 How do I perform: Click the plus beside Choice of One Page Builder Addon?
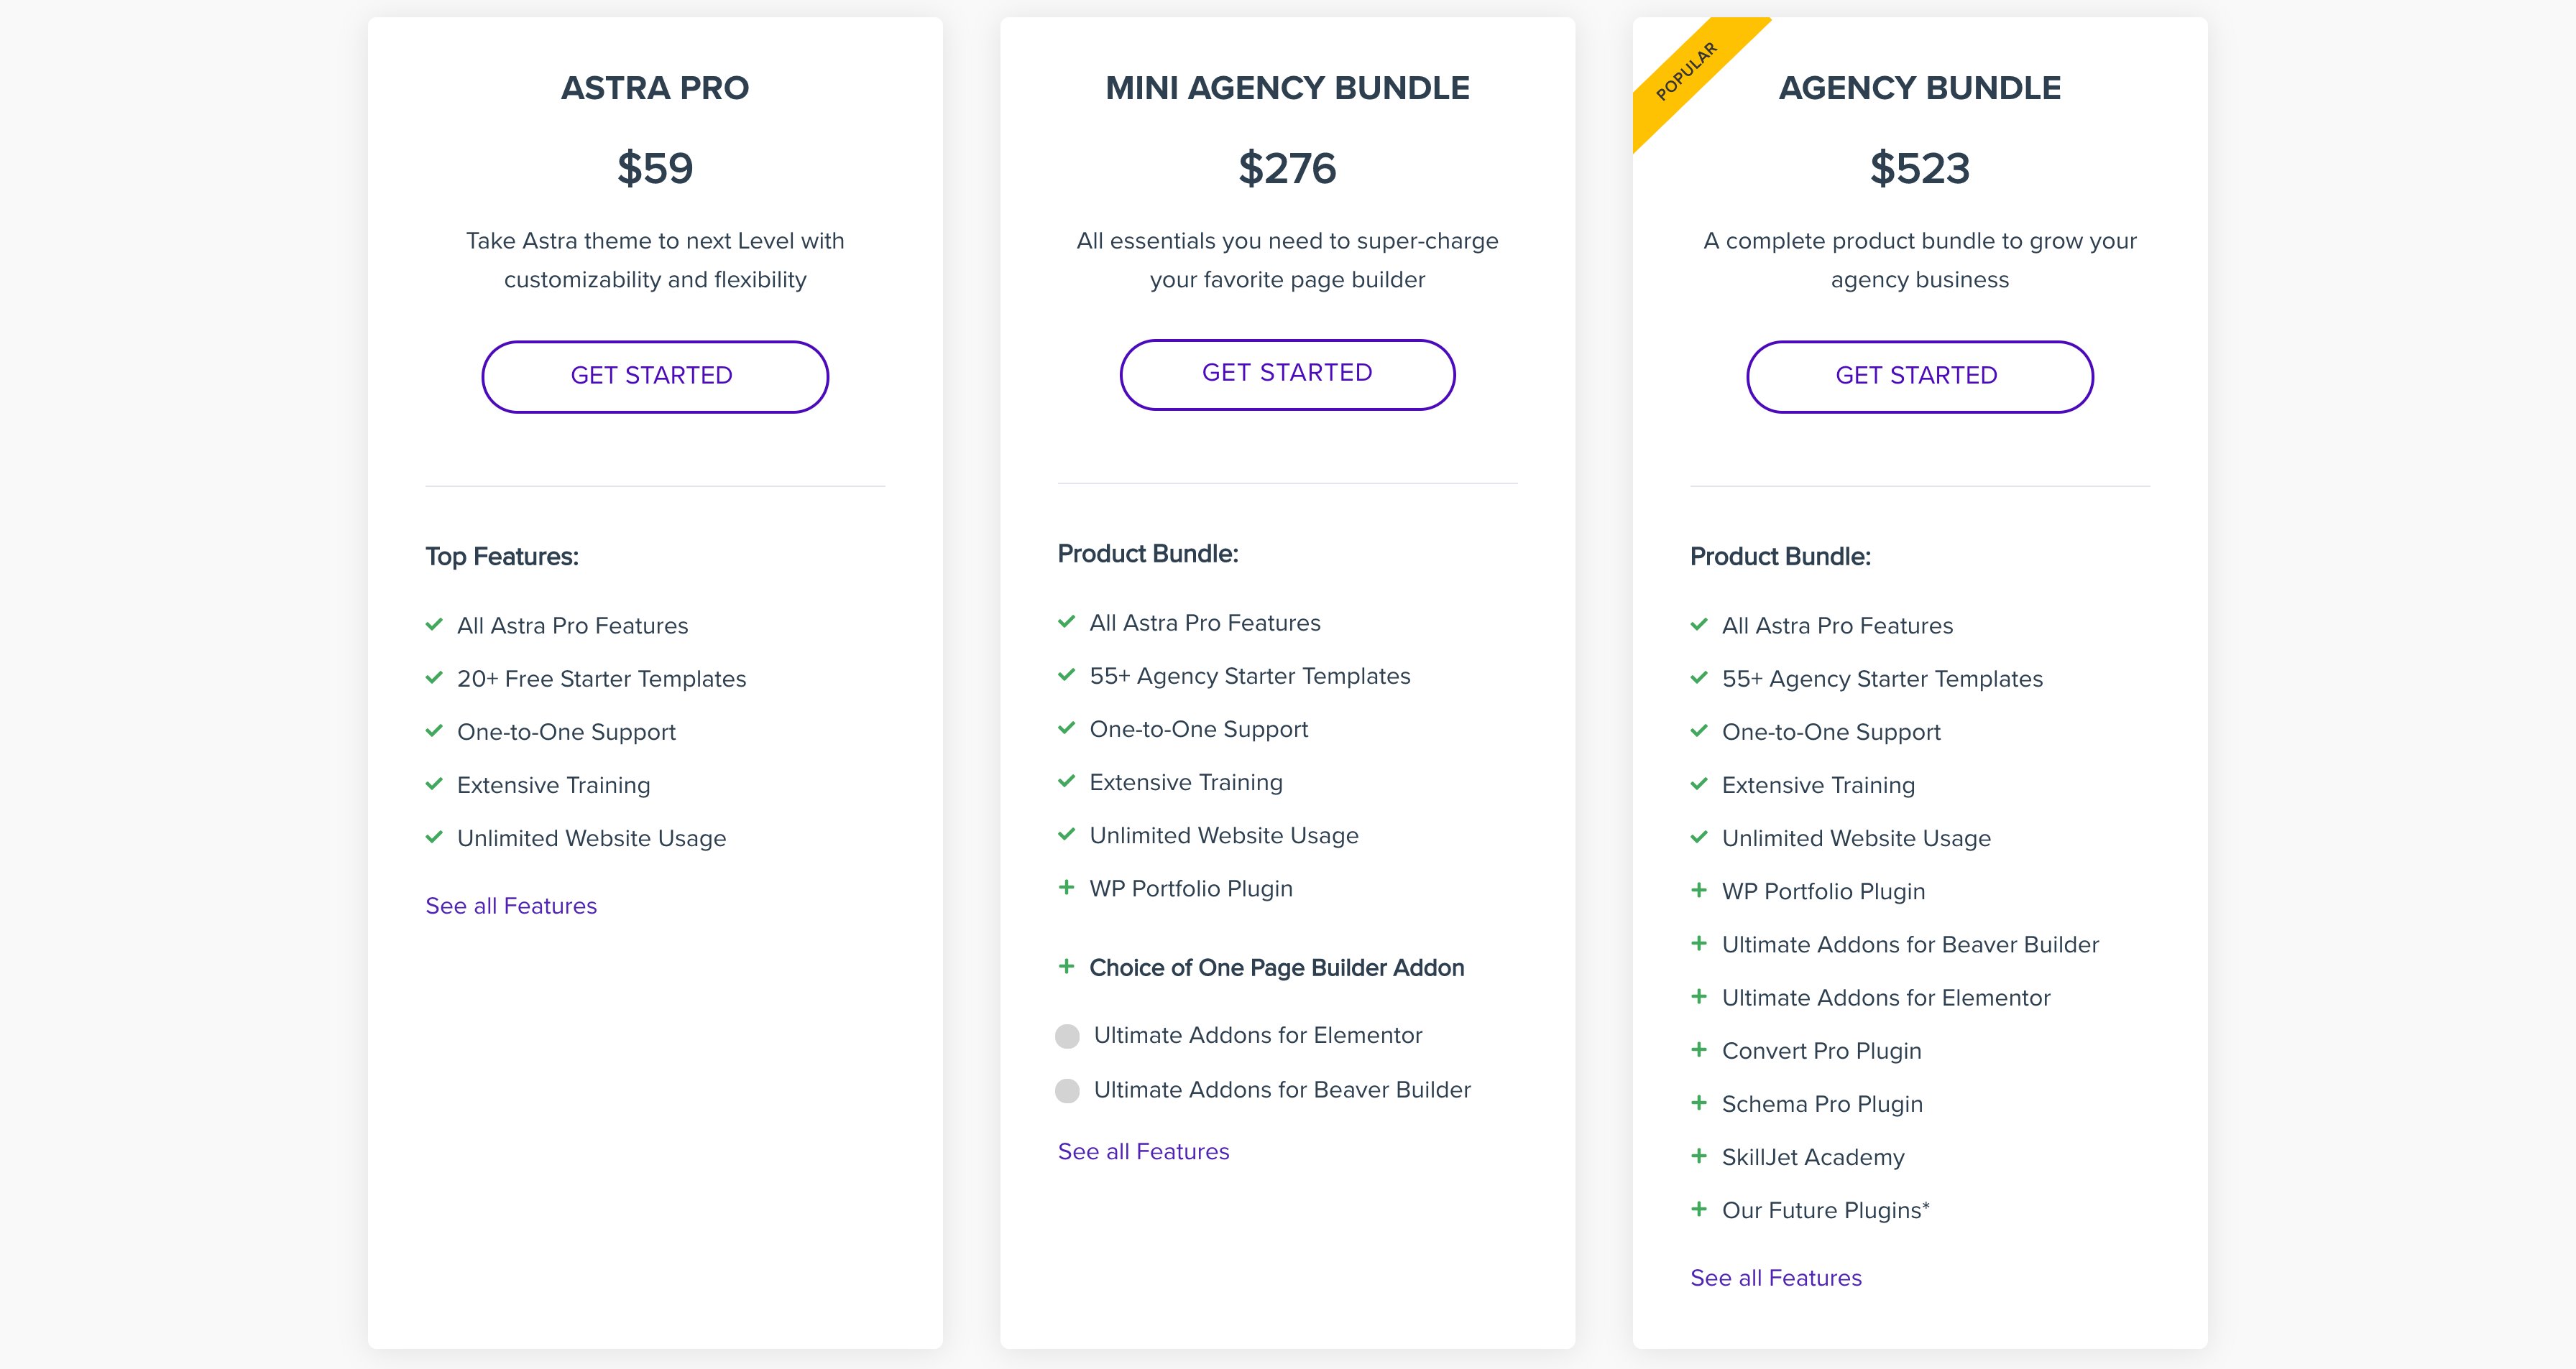click(x=1066, y=967)
